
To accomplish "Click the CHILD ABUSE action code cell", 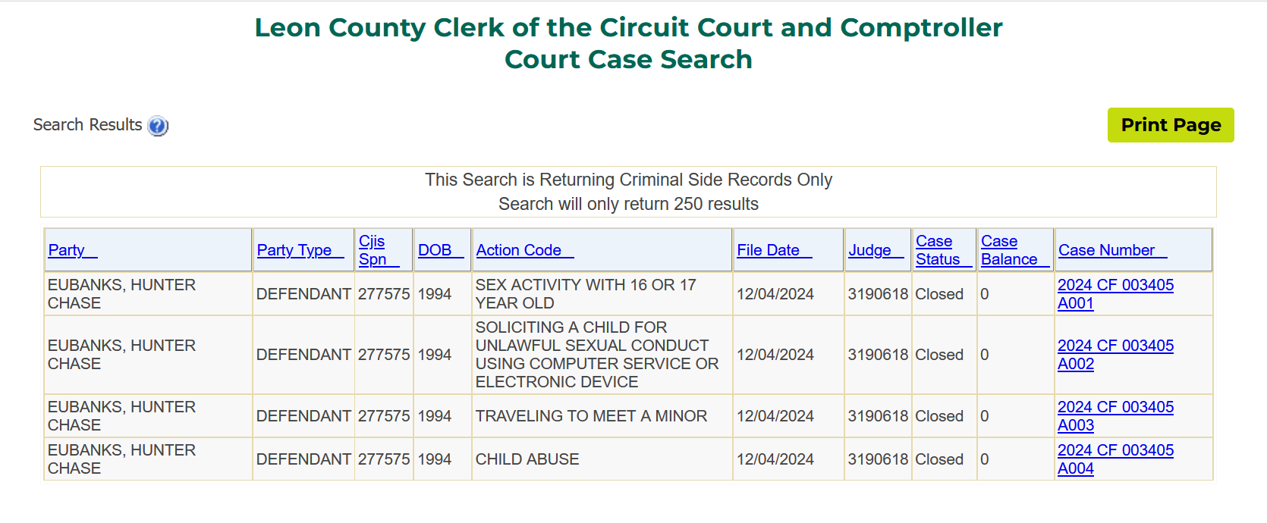I will [x=527, y=459].
